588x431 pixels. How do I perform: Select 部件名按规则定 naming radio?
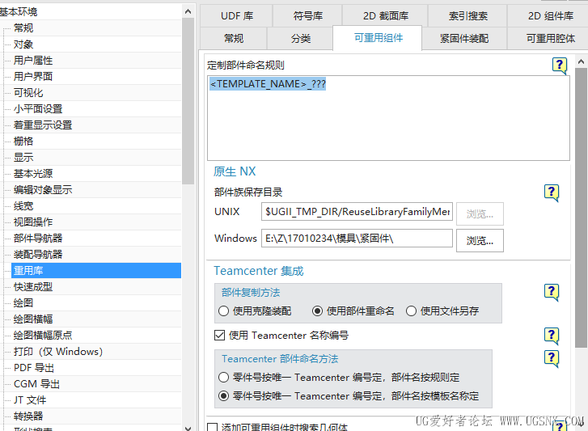point(223,377)
